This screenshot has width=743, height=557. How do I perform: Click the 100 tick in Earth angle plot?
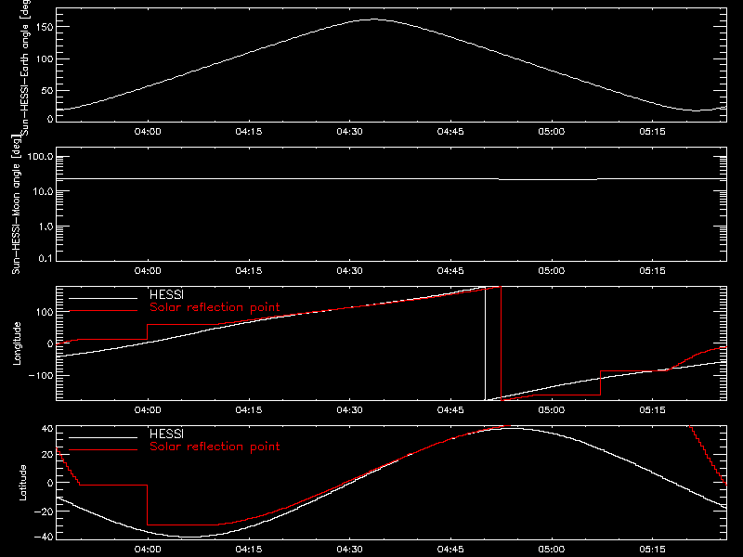[x=44, y=59]
